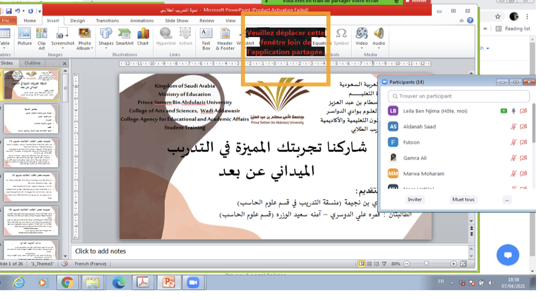The height and width of the screenshot is (299, 546).
Task: Open the Outline pane tab
Action: tap(32, 63)
